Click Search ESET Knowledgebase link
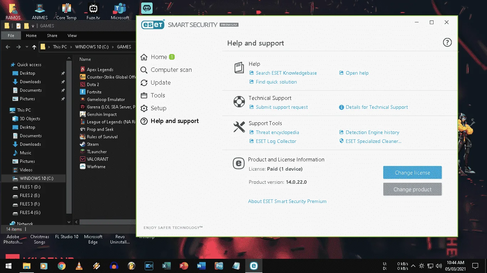Screen dimensions: 487x273 point(286,73)
